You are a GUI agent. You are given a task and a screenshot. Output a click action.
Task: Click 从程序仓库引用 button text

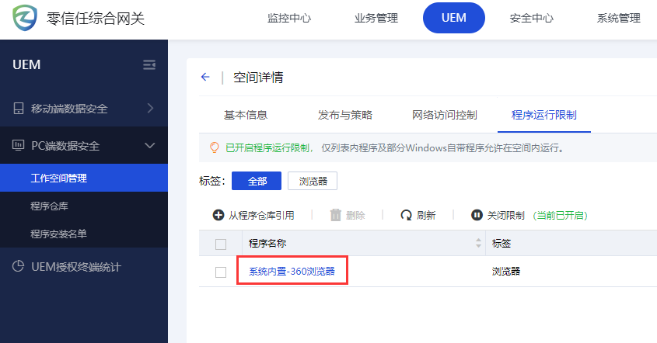(261, 215)
